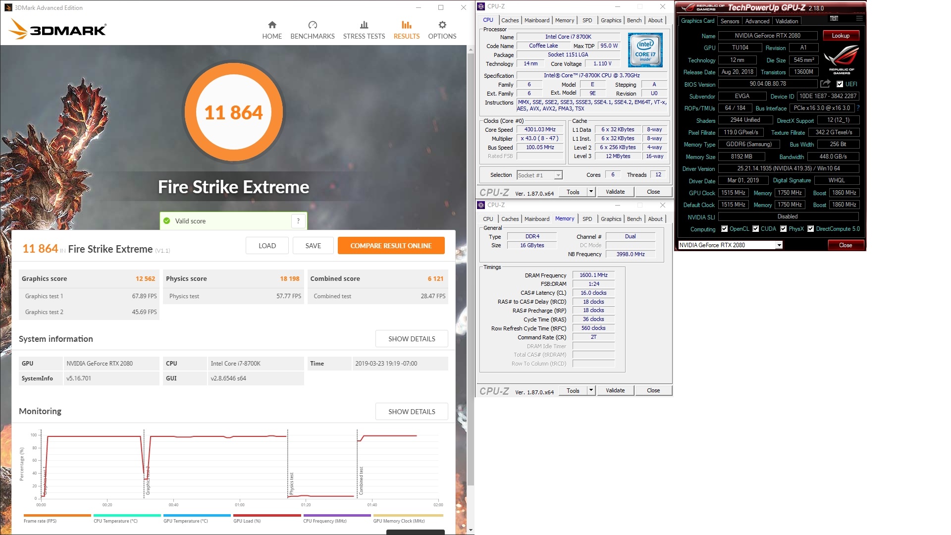Click the Combined test marker in graph
951x535 pixels.
(x=361, y=480)
